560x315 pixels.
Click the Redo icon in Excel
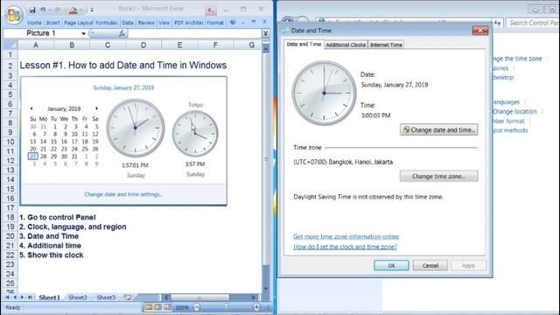click(58, 10)
